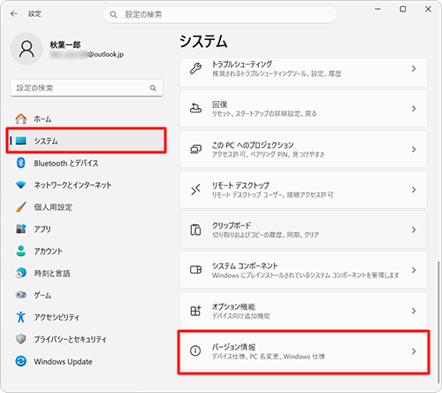Click the back arrow icon
Viewport: 442px width, 393px height.
14,13
